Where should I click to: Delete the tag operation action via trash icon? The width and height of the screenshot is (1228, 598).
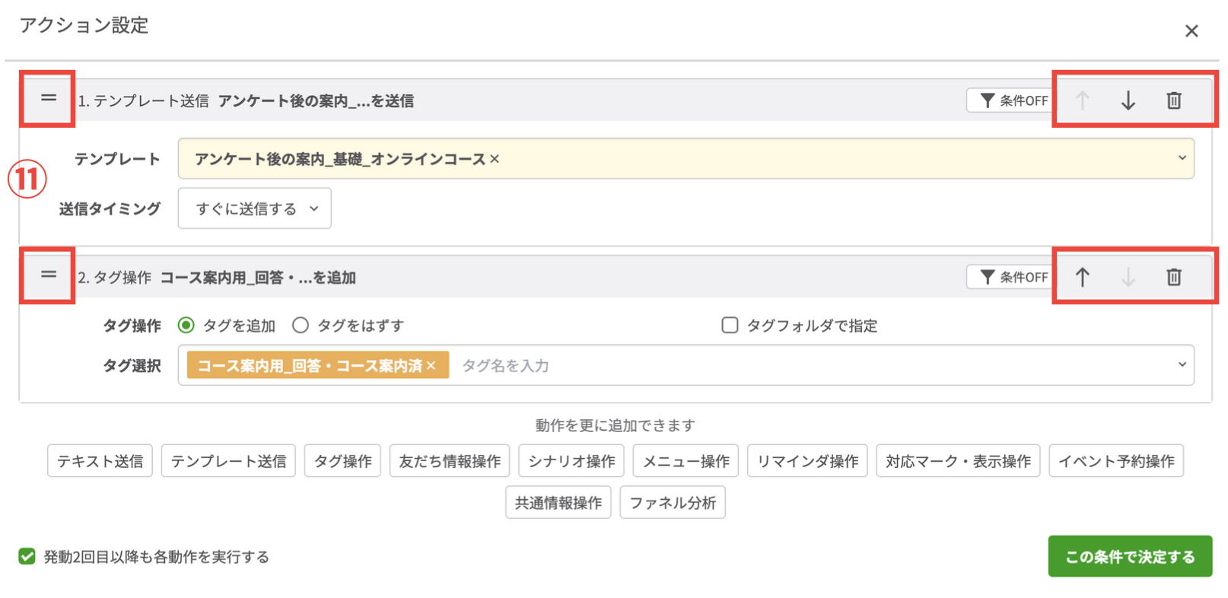click(1173, 277)
